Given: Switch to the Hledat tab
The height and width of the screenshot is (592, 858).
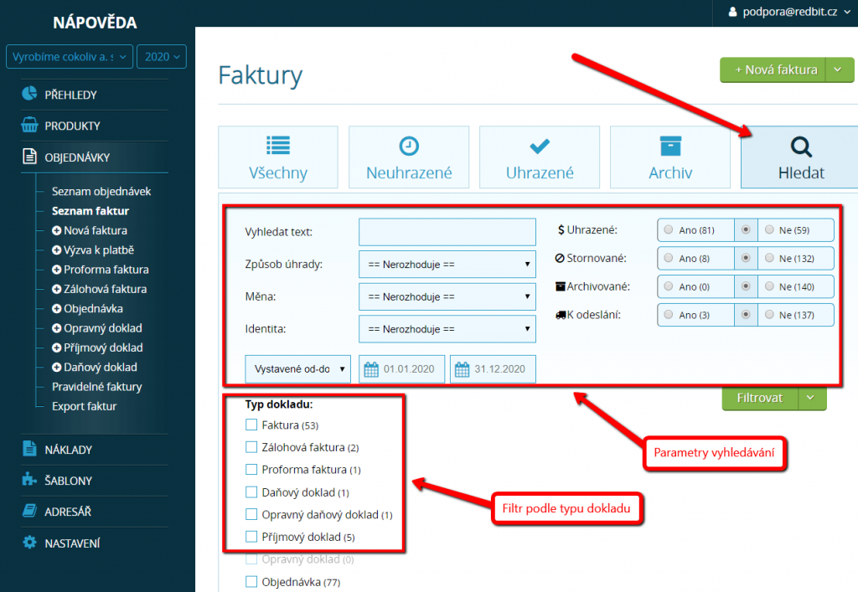Looking at the screenshot, I should click(x=799, y=157).
